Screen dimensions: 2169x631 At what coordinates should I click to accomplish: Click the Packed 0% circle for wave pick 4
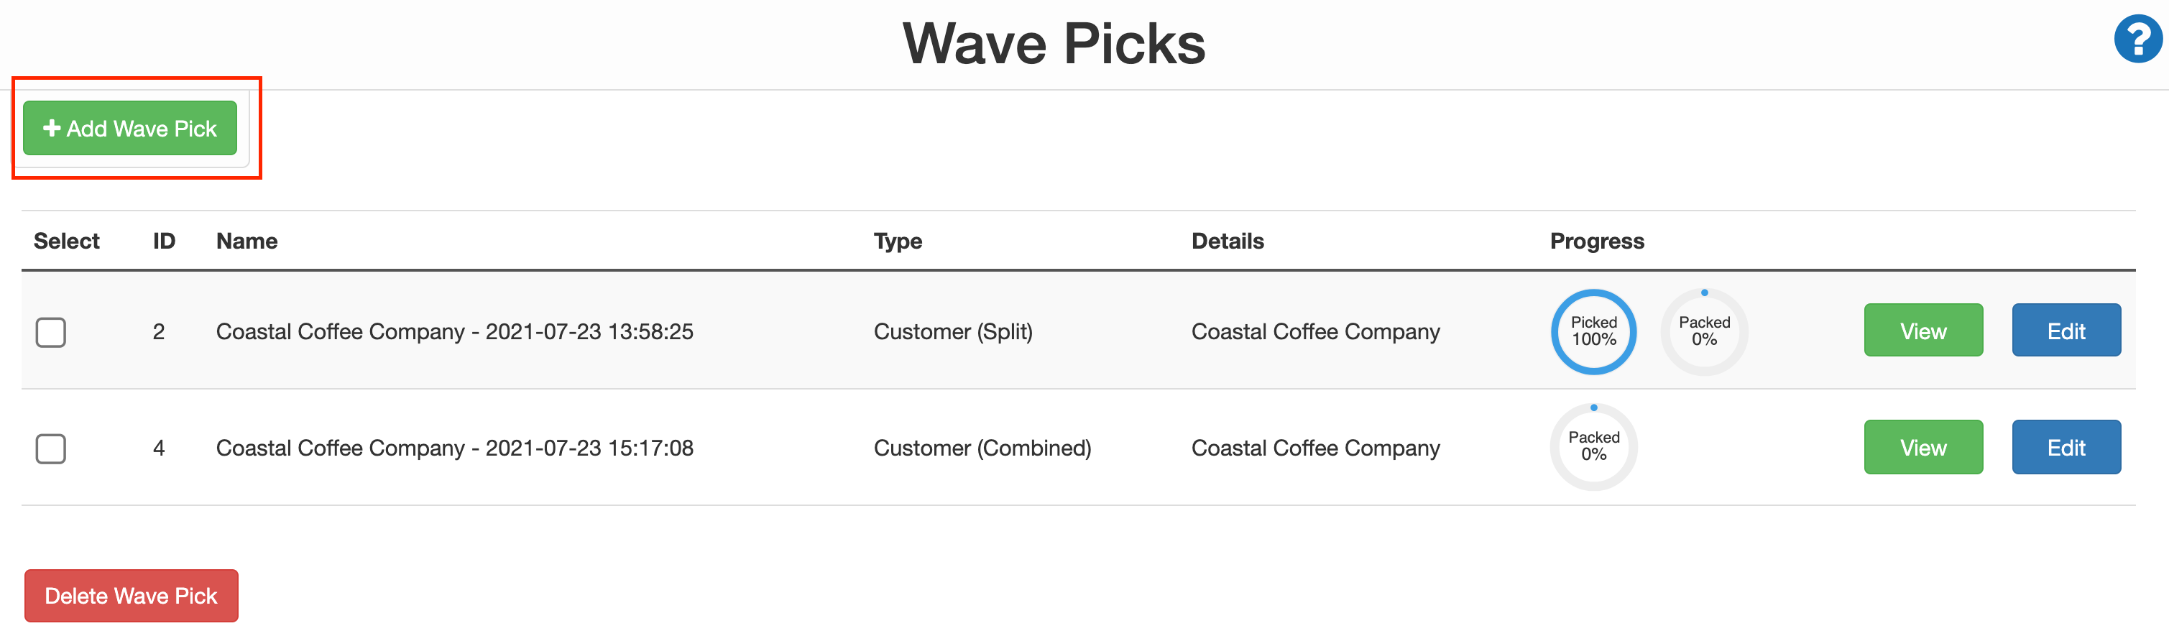[1593, 447]
